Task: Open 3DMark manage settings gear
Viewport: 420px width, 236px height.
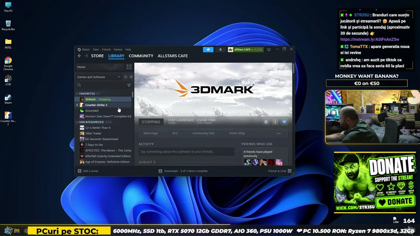Action: (x=266, y=122)
